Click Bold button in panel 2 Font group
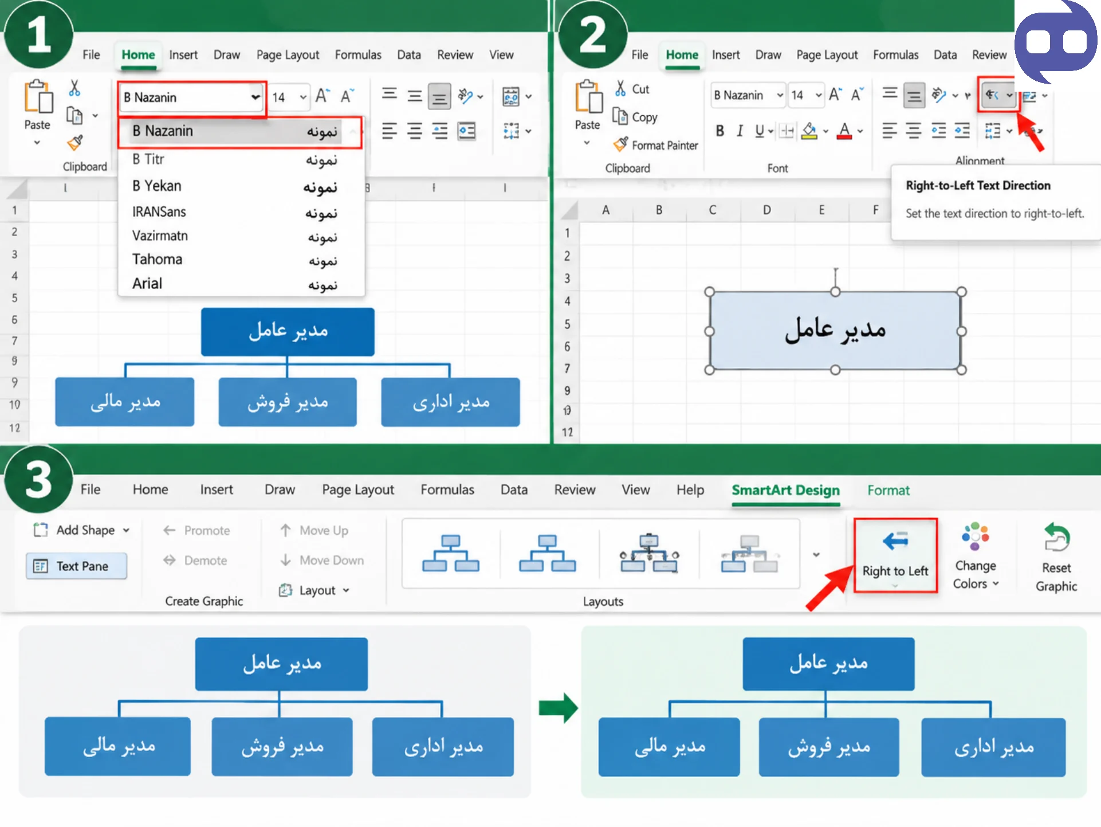This screenshot has height=827, width=1101. (720, 131)
